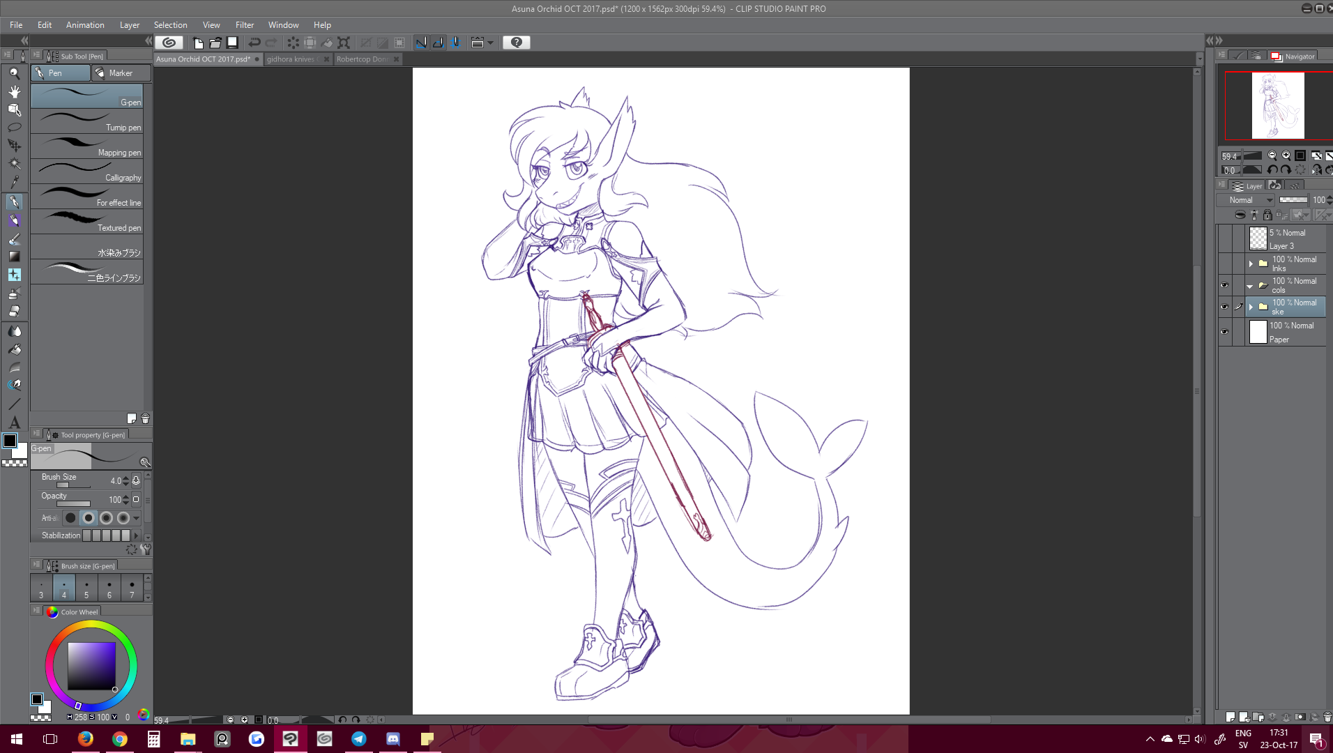The width and height of the screenshot is (1333, 753).
Task: Open Sub Tool panel menu
Action: (36, 55)
